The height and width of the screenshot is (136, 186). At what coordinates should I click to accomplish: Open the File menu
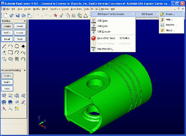pos(8,9)
